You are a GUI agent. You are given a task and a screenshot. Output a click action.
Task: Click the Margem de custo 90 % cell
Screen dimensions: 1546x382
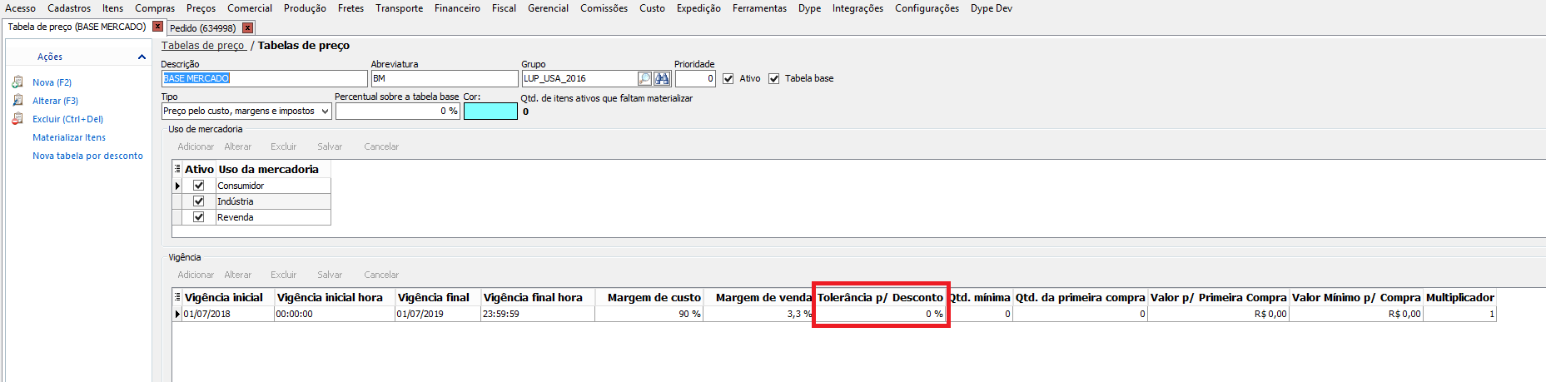coord(649,314)
